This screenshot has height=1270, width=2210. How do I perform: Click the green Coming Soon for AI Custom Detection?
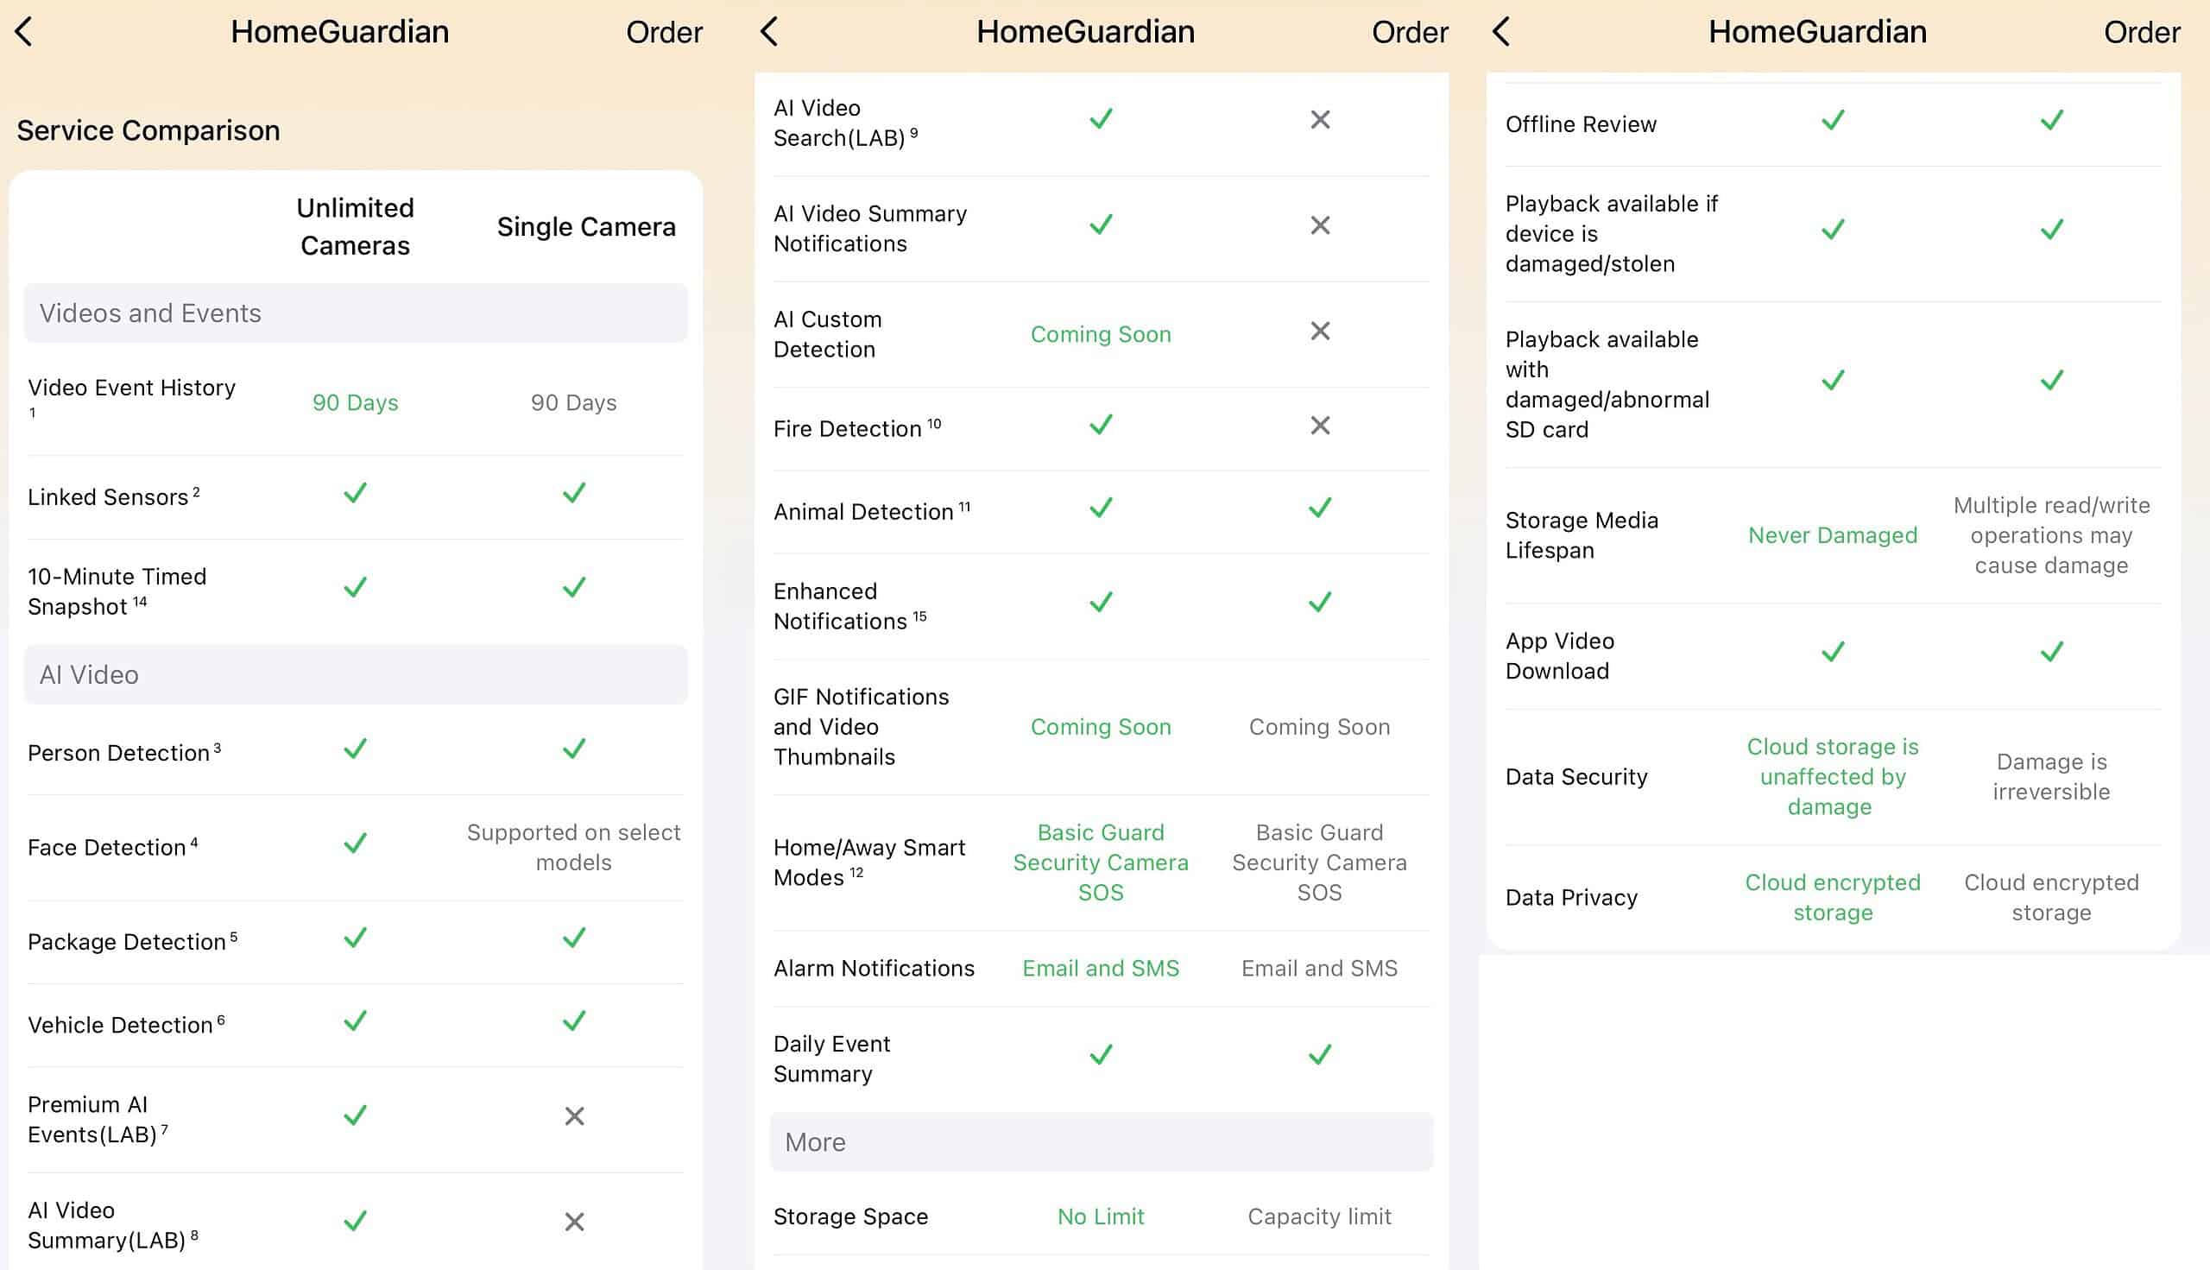tap(1101, 335)
